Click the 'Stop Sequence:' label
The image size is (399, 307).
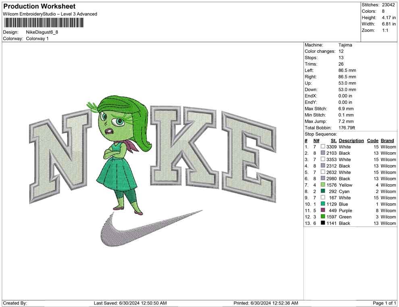321,134
